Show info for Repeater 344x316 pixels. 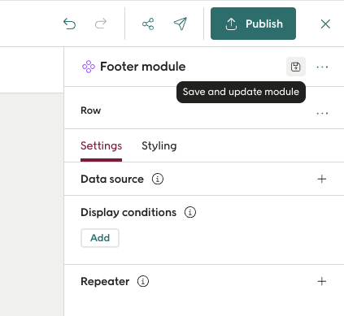point(143,281)
